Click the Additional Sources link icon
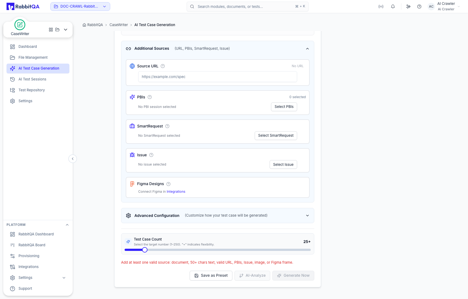Screen dimensions: 468x299 pyautogui.click(x=128, y=49)
